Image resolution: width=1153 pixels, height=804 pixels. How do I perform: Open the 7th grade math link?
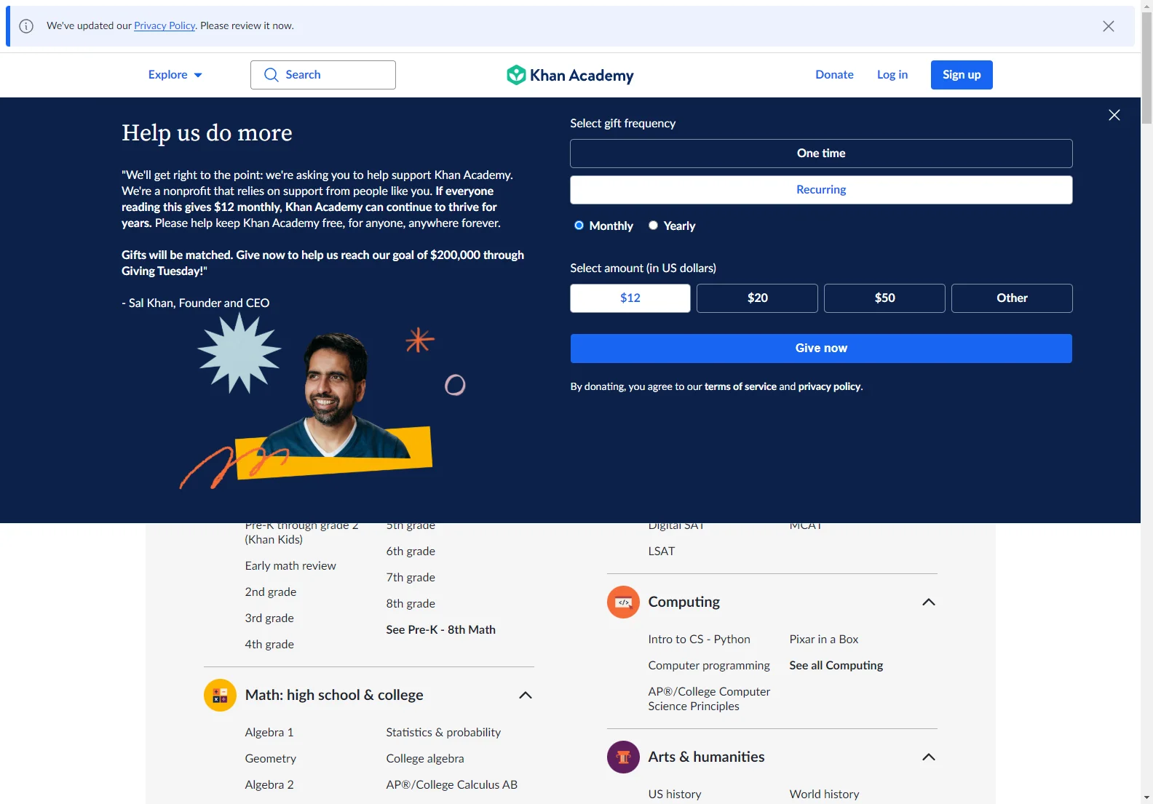coord(411,578)
